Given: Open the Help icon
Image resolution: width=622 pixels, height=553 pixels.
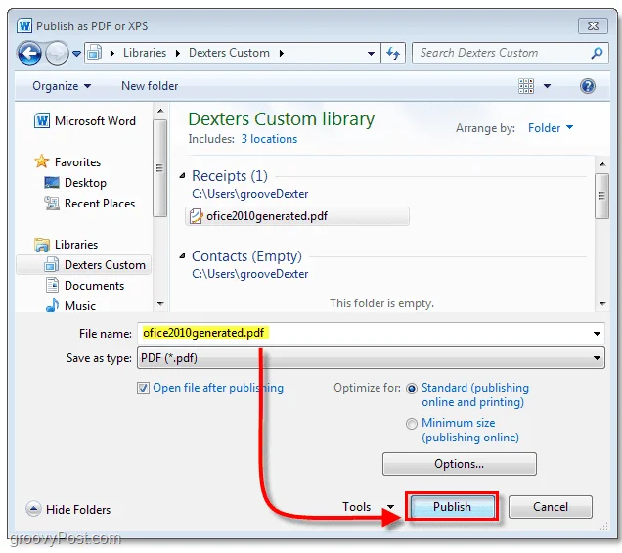Looking at the screenshot, I should pos(588,86).
